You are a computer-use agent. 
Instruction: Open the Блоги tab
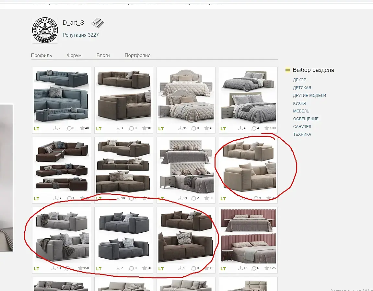(103, 55)
